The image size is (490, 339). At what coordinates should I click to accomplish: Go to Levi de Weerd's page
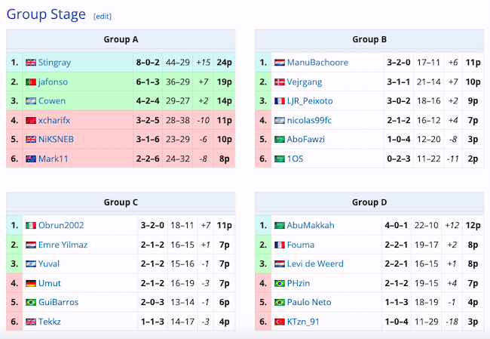pos(315,264)
